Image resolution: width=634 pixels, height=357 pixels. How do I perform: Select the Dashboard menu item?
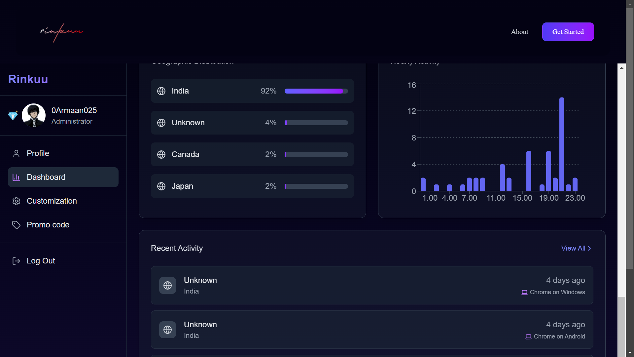point(63,177)
